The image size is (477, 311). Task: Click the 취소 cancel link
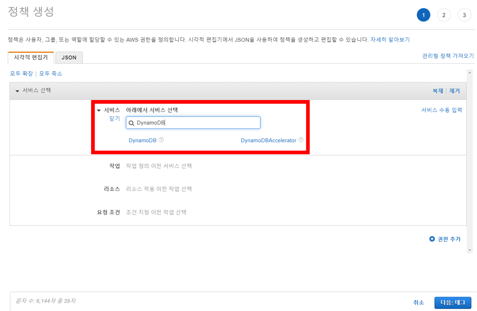coord(419,303)
